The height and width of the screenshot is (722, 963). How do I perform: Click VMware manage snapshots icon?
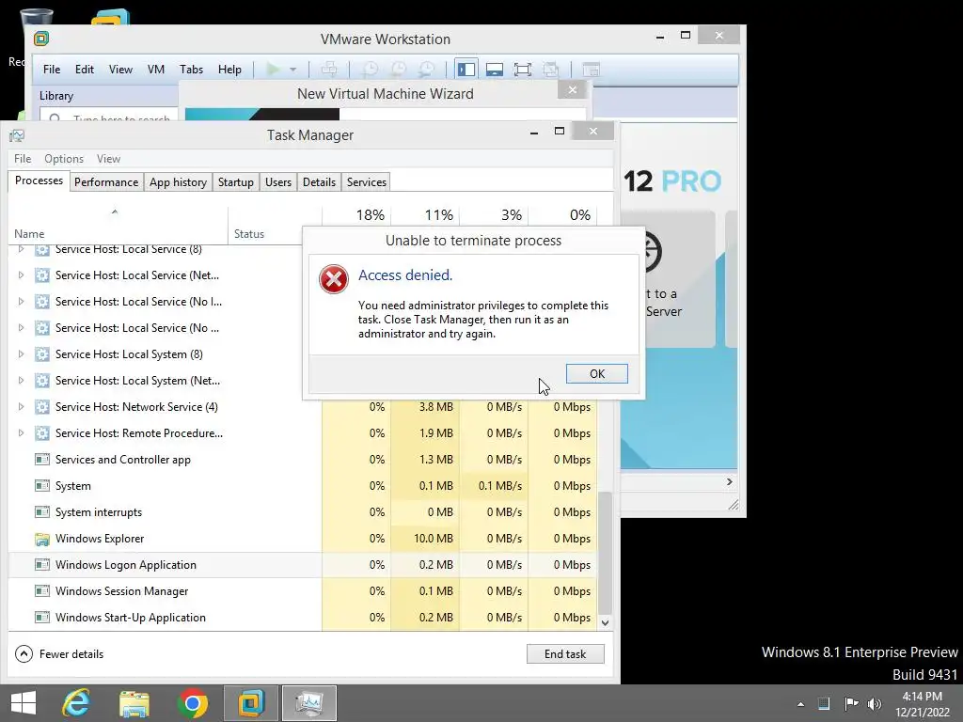[426, 70]
